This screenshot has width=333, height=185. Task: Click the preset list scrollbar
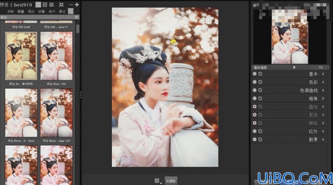78,29
